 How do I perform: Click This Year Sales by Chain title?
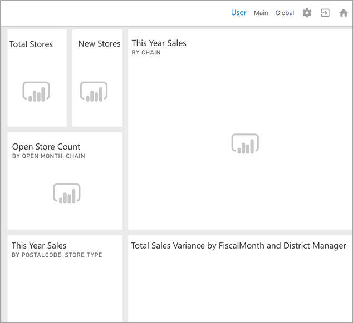[159, 43]
